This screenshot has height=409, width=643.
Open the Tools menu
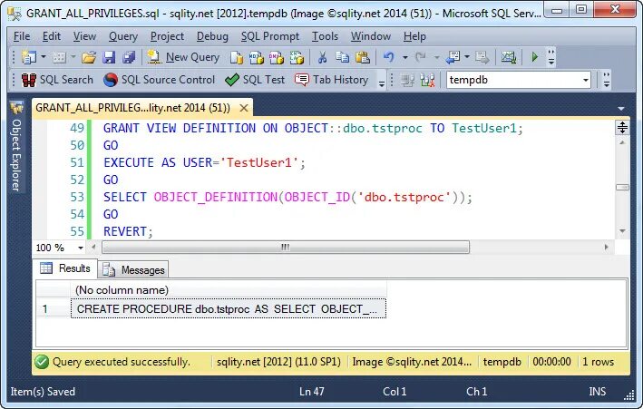[325, 36]
